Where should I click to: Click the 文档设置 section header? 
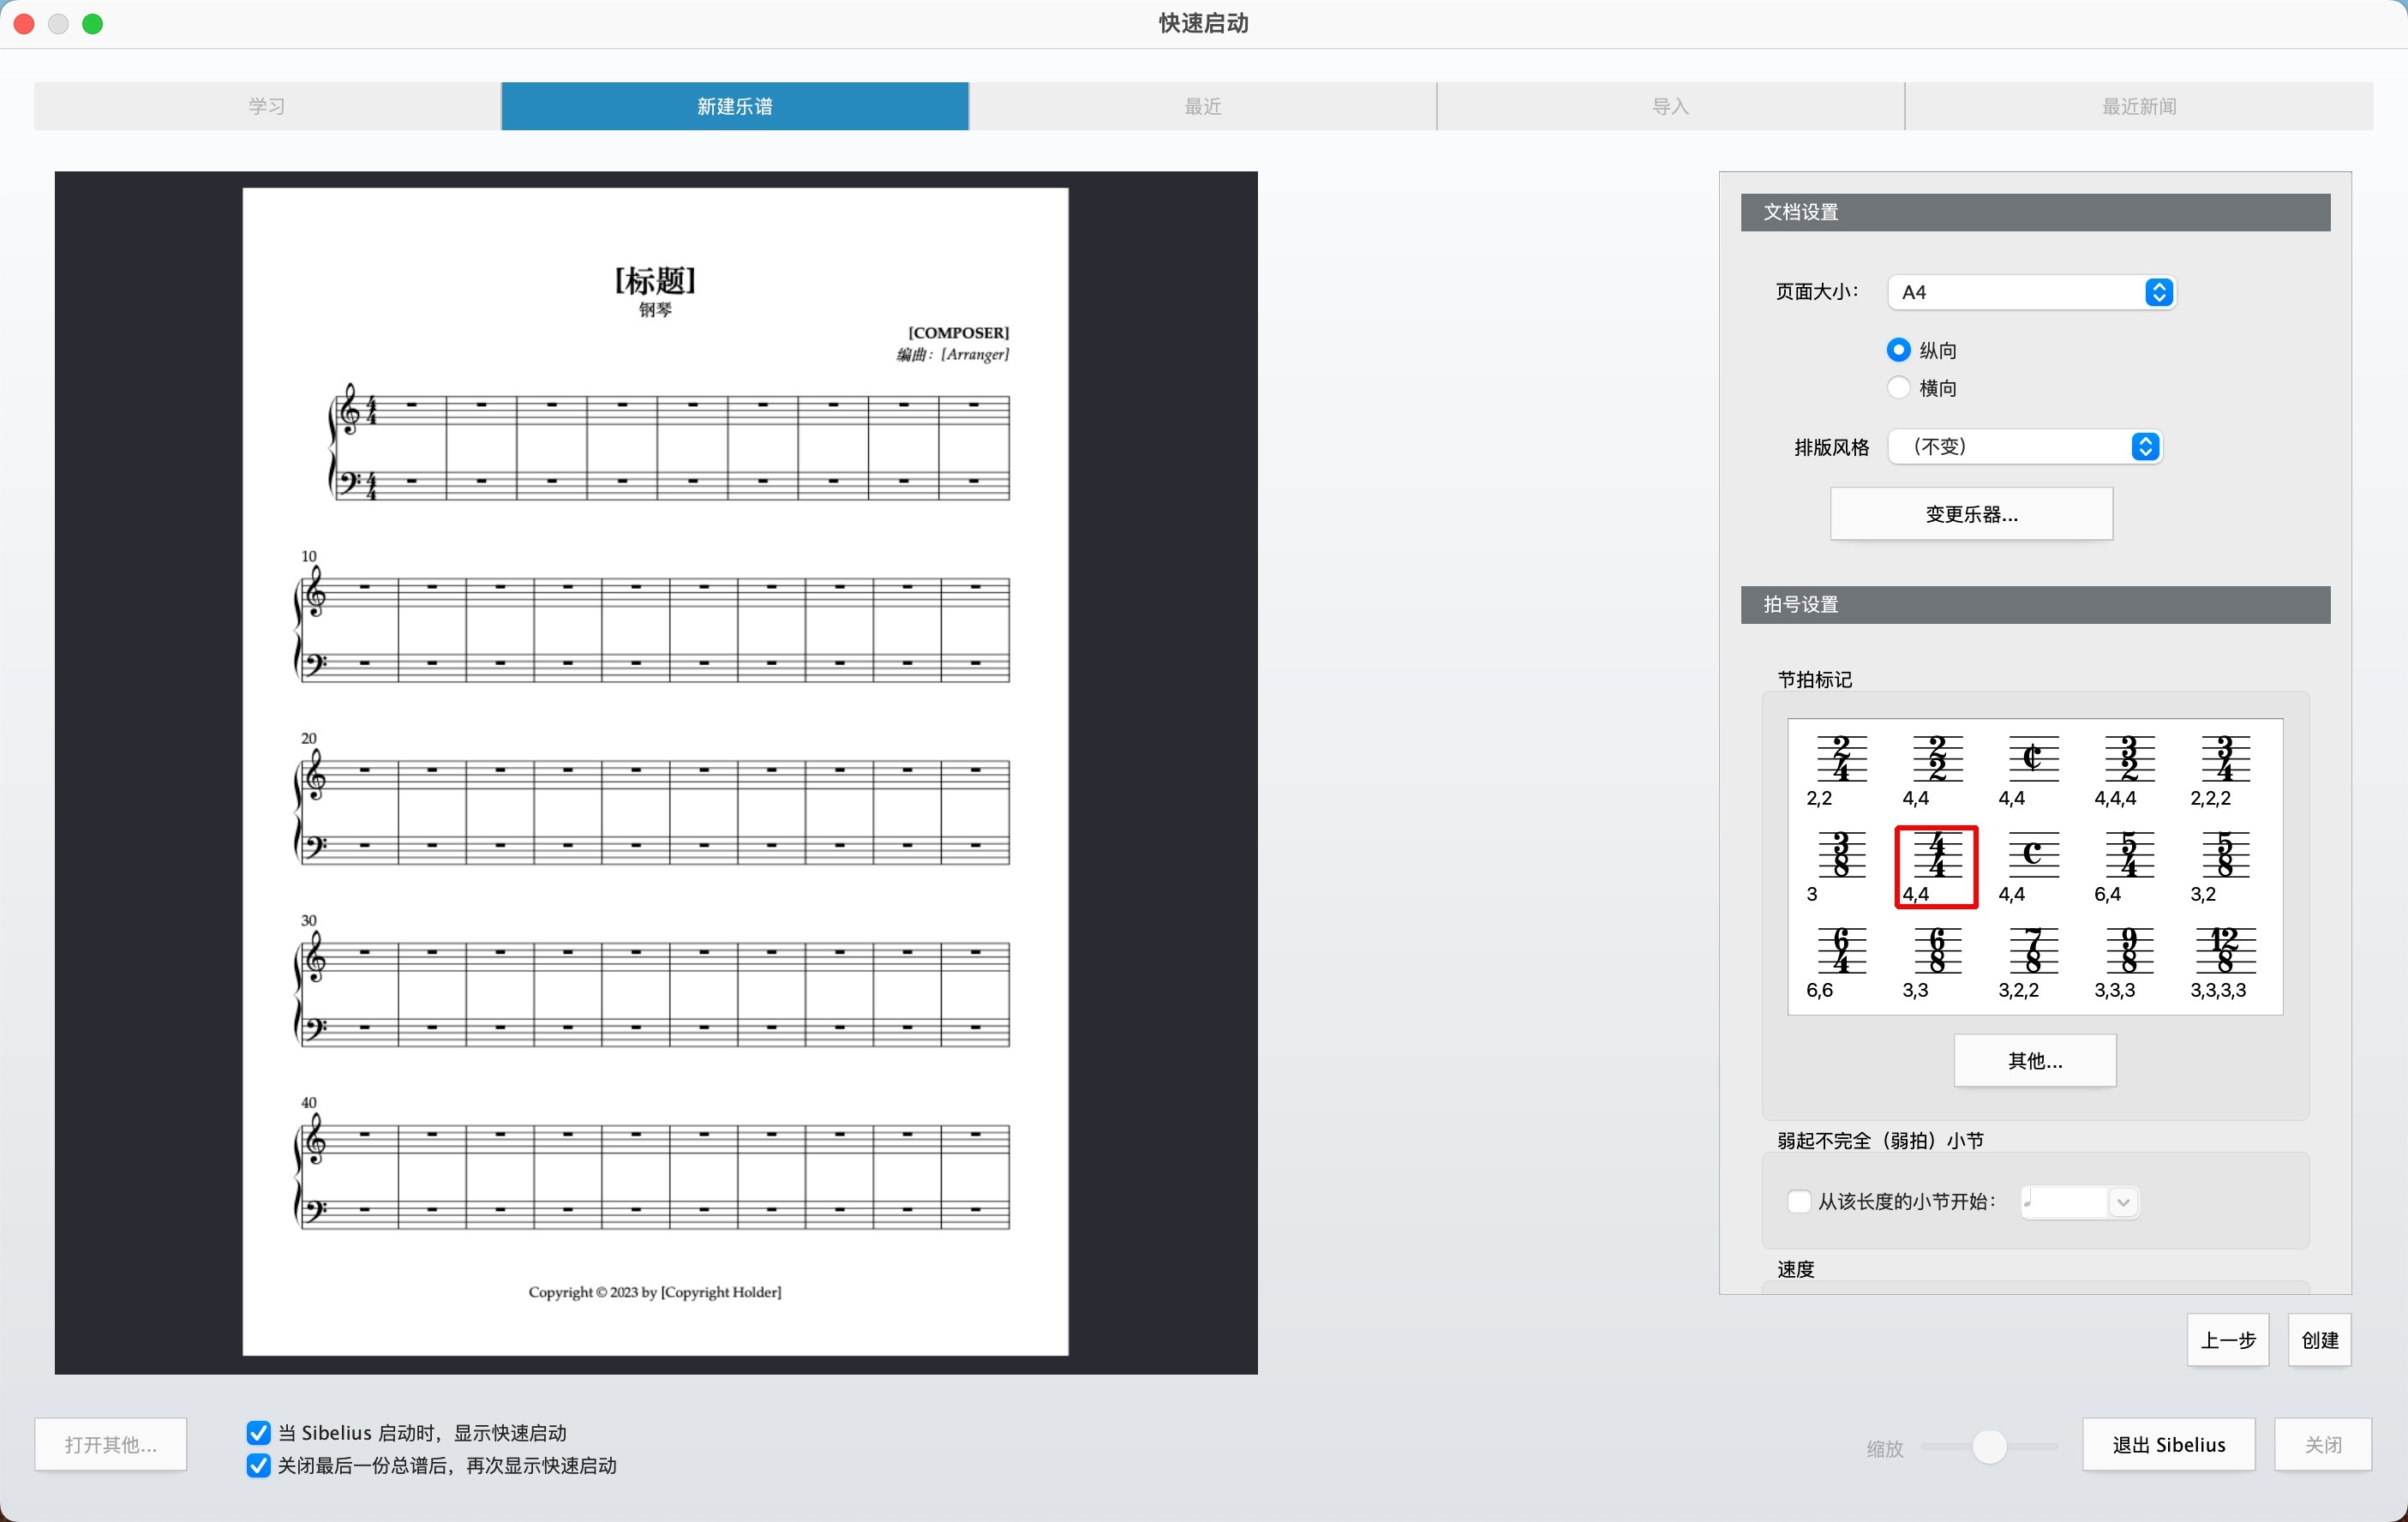click(2035, 212)
